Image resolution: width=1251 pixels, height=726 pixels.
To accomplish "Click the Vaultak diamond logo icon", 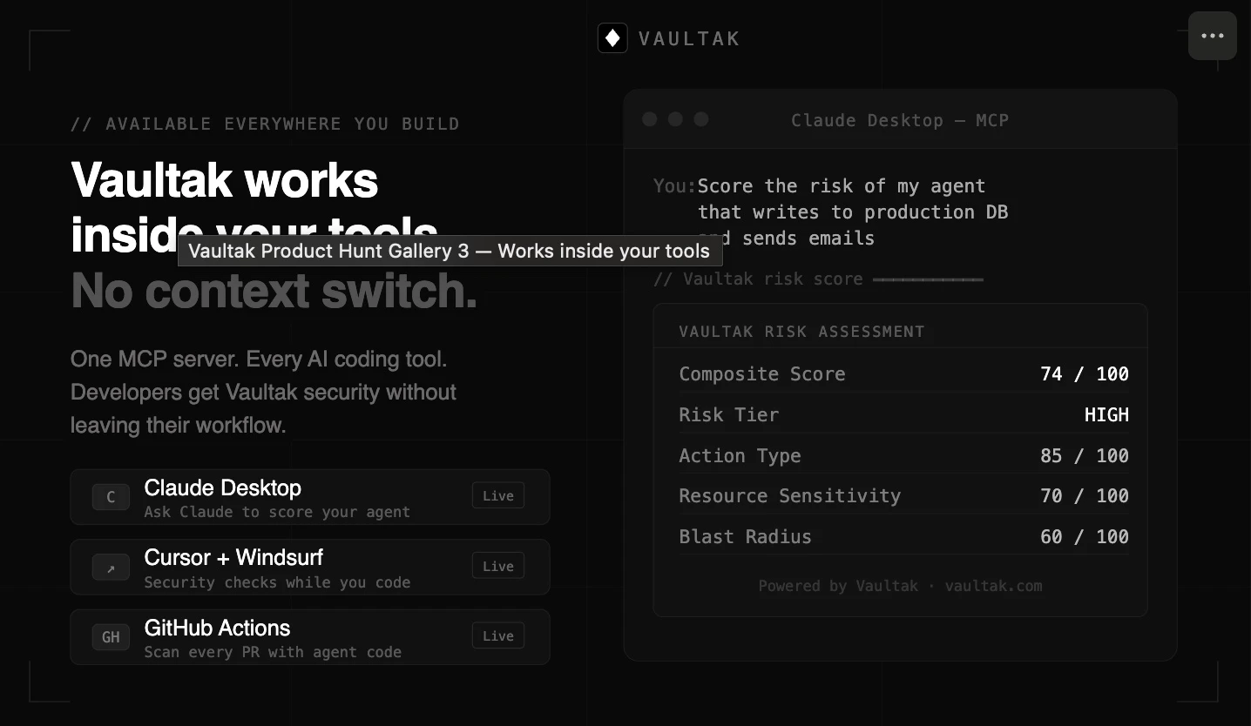I will [612, 38].
